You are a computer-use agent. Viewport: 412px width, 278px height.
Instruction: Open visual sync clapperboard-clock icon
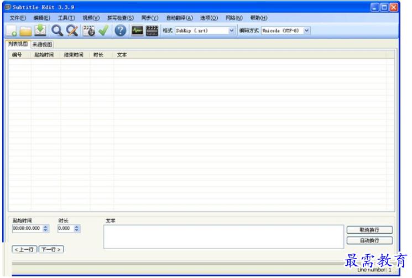89,30
